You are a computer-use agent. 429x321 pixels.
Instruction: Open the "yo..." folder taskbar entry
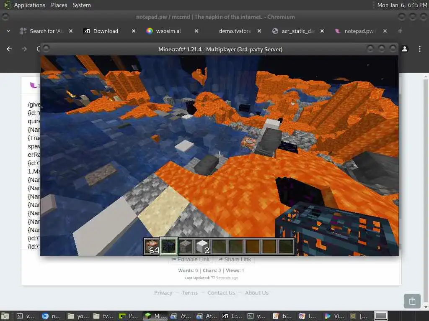tap(78, 316)
